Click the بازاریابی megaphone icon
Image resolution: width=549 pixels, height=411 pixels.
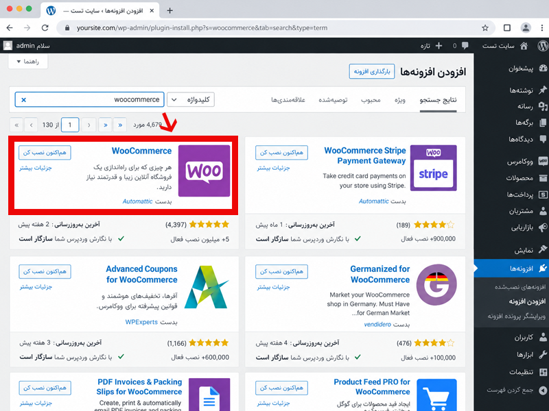pos(543,227)
